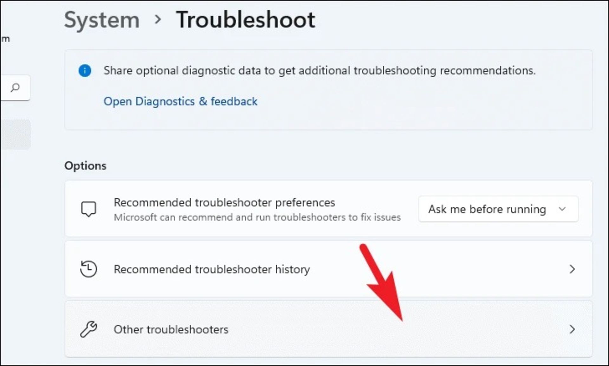The height and width of the screenshot is (366, 609).
Task: Click the "Share optional diagnostic data" message text
Action: 319,70
